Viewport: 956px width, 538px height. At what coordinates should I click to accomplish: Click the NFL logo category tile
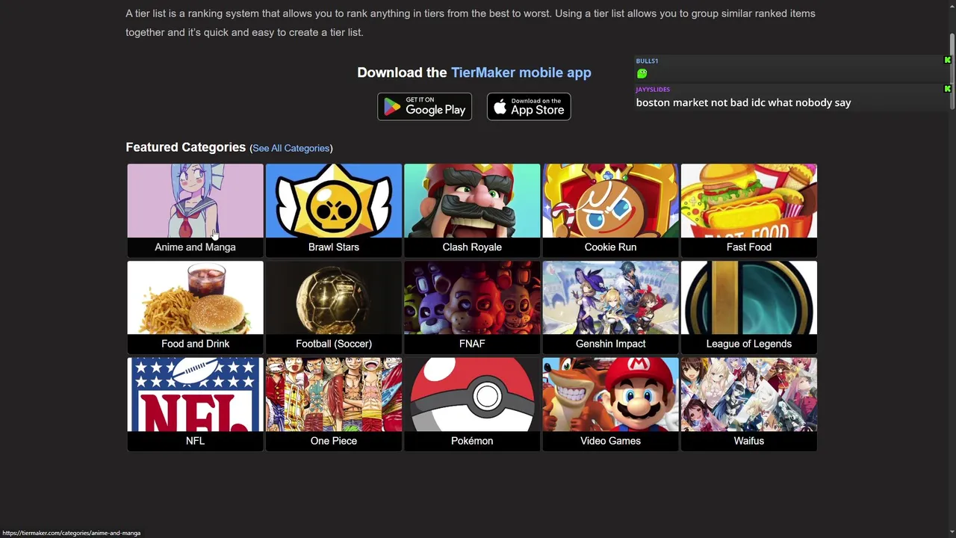[x=195, y=404]
